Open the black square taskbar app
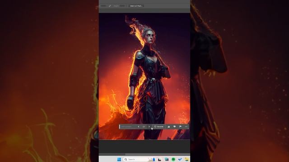Viewport: 289px width, 162px height. coord(159,159)
